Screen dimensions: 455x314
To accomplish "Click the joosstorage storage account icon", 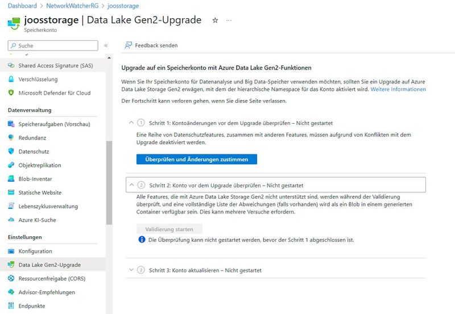I will pos(14,23).
